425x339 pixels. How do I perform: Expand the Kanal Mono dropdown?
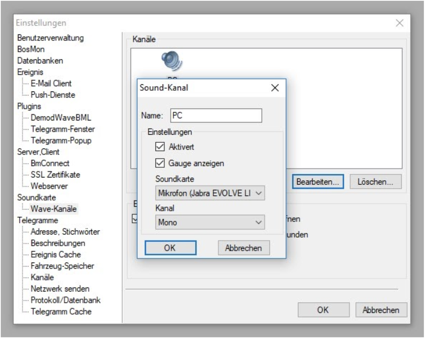click(209, 223)
